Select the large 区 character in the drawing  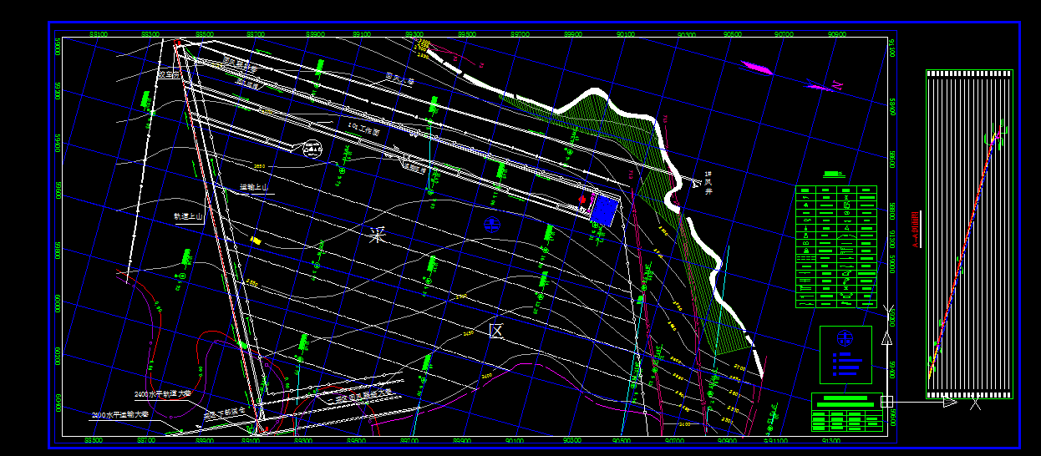pyautogui.click(x=496, y=331)
